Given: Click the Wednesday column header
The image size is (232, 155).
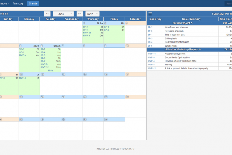Looking at the screenshot, I should tap(72, 19).
